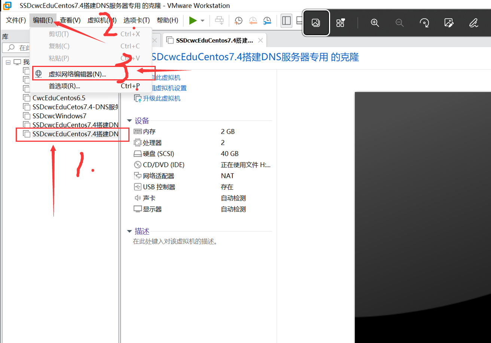The width and height of the screenshot is (491, 343).
Task: Click the CD/DVD (IDE) disc icon
Action: (137, 165)
